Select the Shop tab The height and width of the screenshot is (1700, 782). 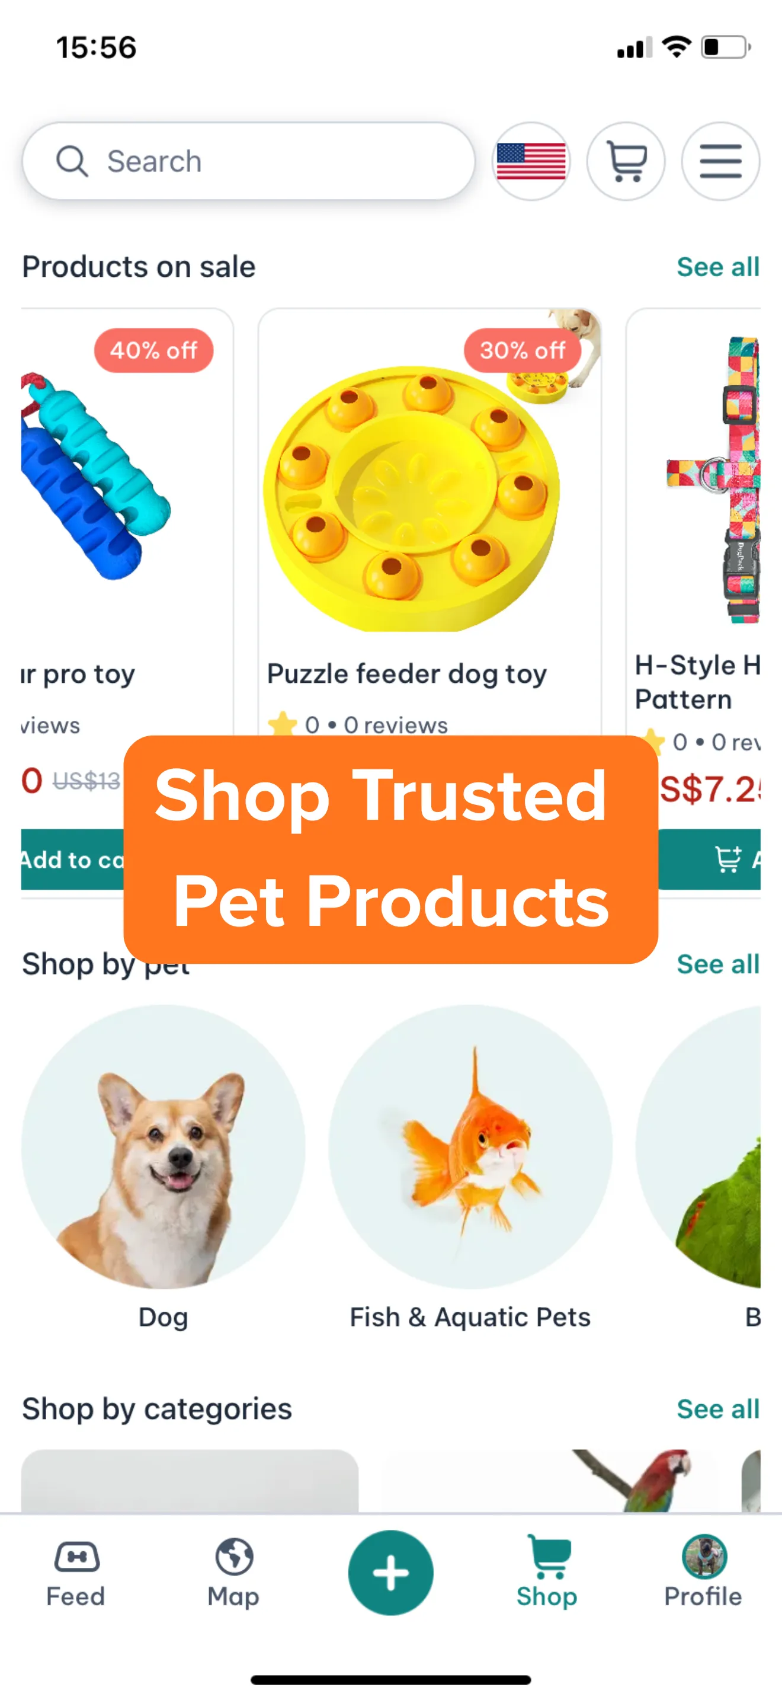547,1573
